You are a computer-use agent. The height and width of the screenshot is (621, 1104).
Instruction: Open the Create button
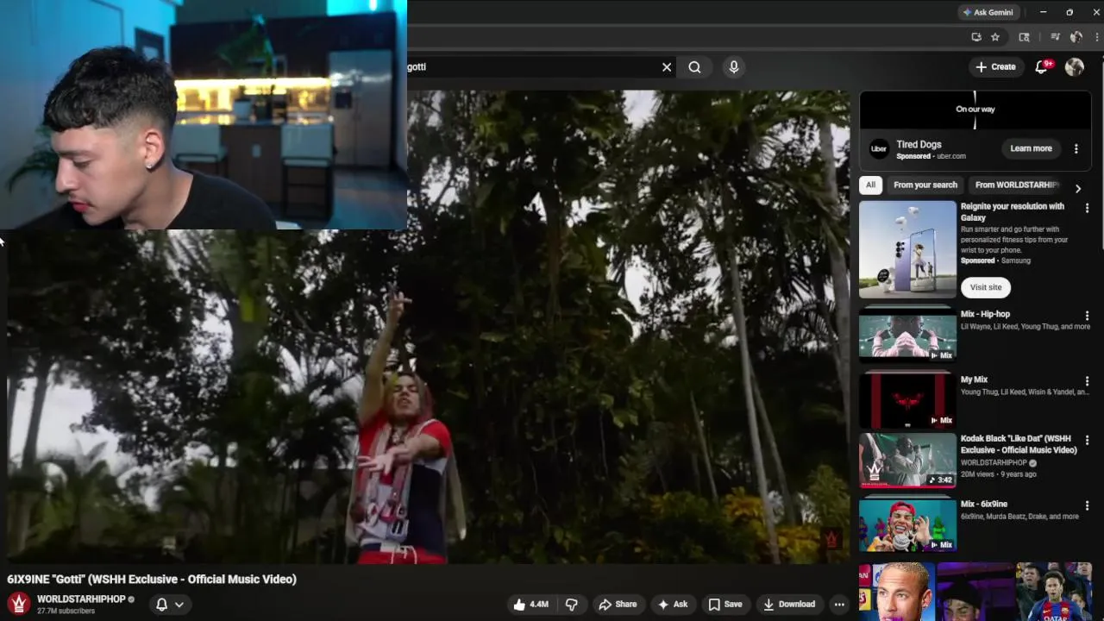[995, 66]
